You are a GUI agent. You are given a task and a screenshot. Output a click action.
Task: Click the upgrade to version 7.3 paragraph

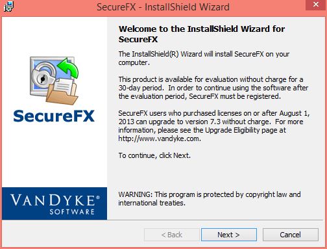point(214,125)
